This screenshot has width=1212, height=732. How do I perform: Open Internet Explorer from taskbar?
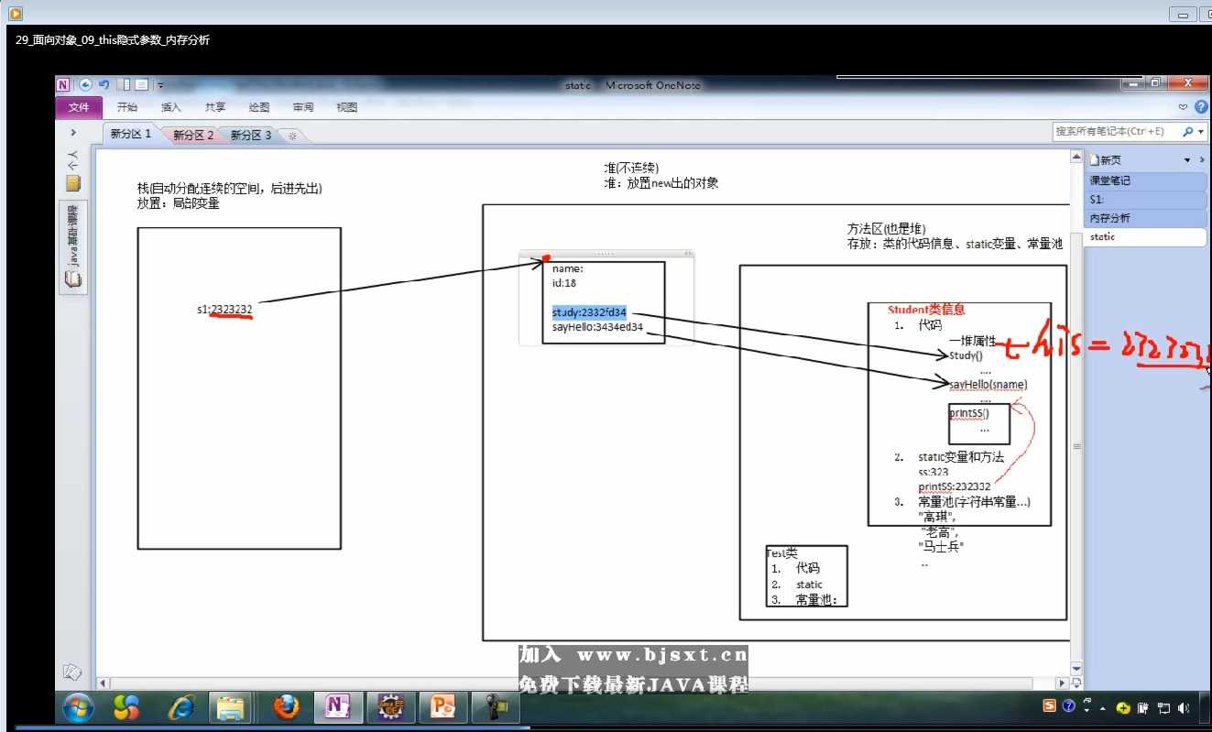181,707
